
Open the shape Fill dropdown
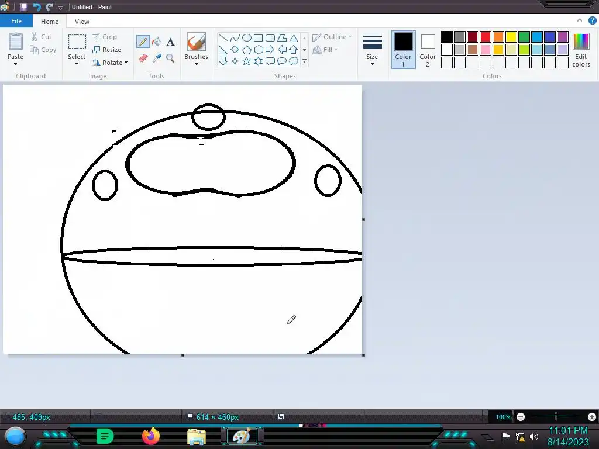pos(325,50)
